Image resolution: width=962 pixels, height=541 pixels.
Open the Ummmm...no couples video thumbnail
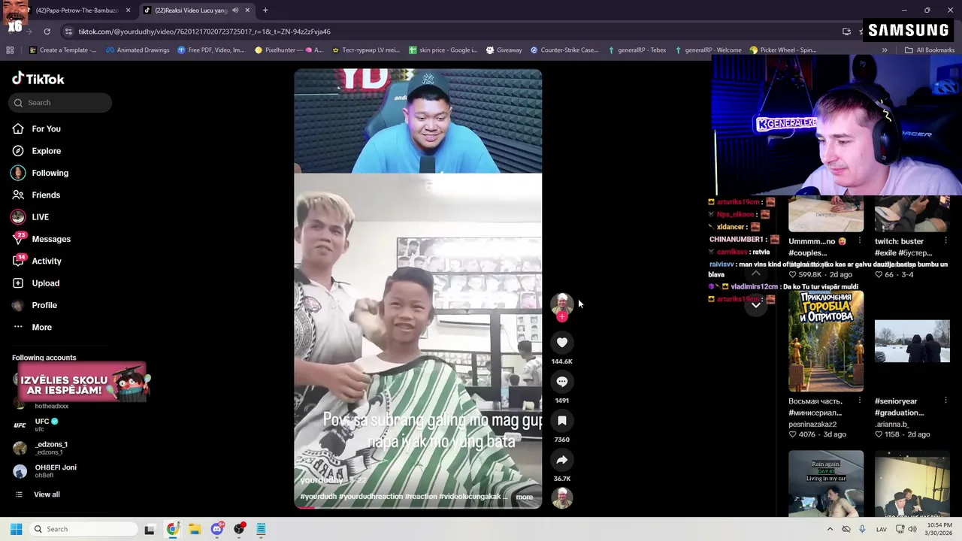click(826, 214)
